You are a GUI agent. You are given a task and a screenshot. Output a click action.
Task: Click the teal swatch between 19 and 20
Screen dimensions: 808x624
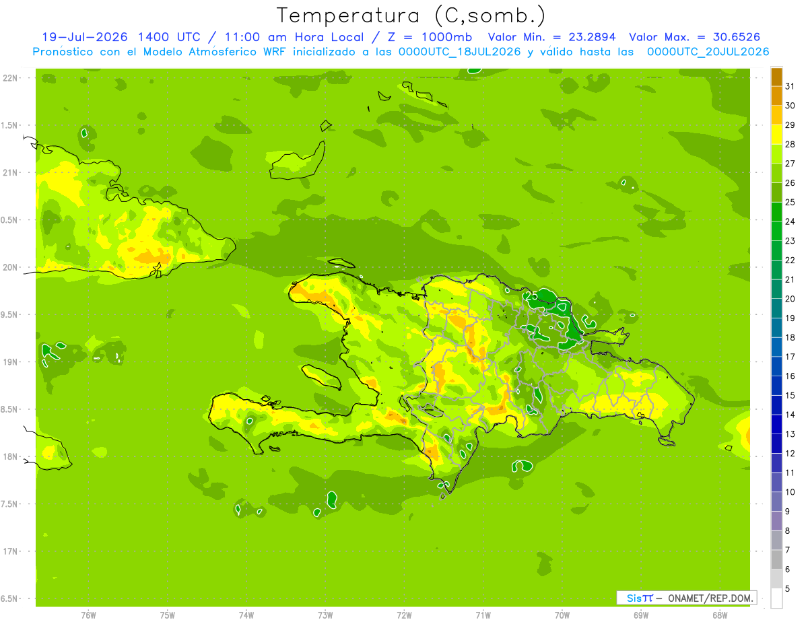pos(776,308)
